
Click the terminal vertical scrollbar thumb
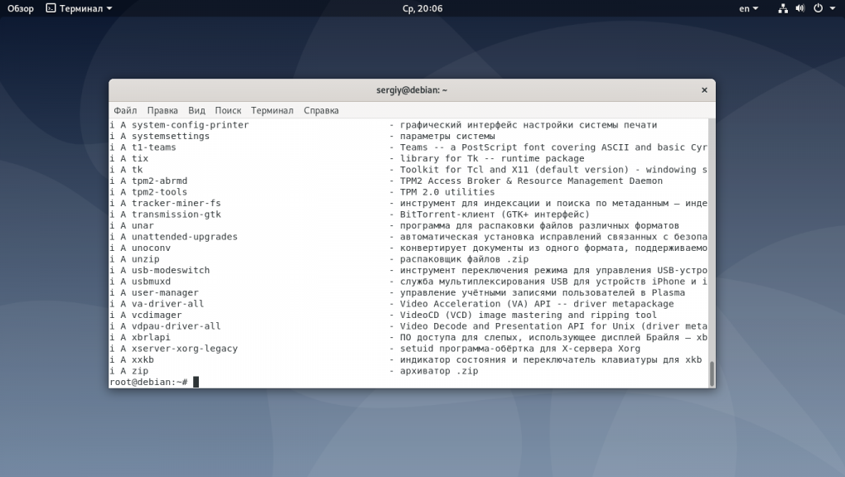[x=712, y=373]
